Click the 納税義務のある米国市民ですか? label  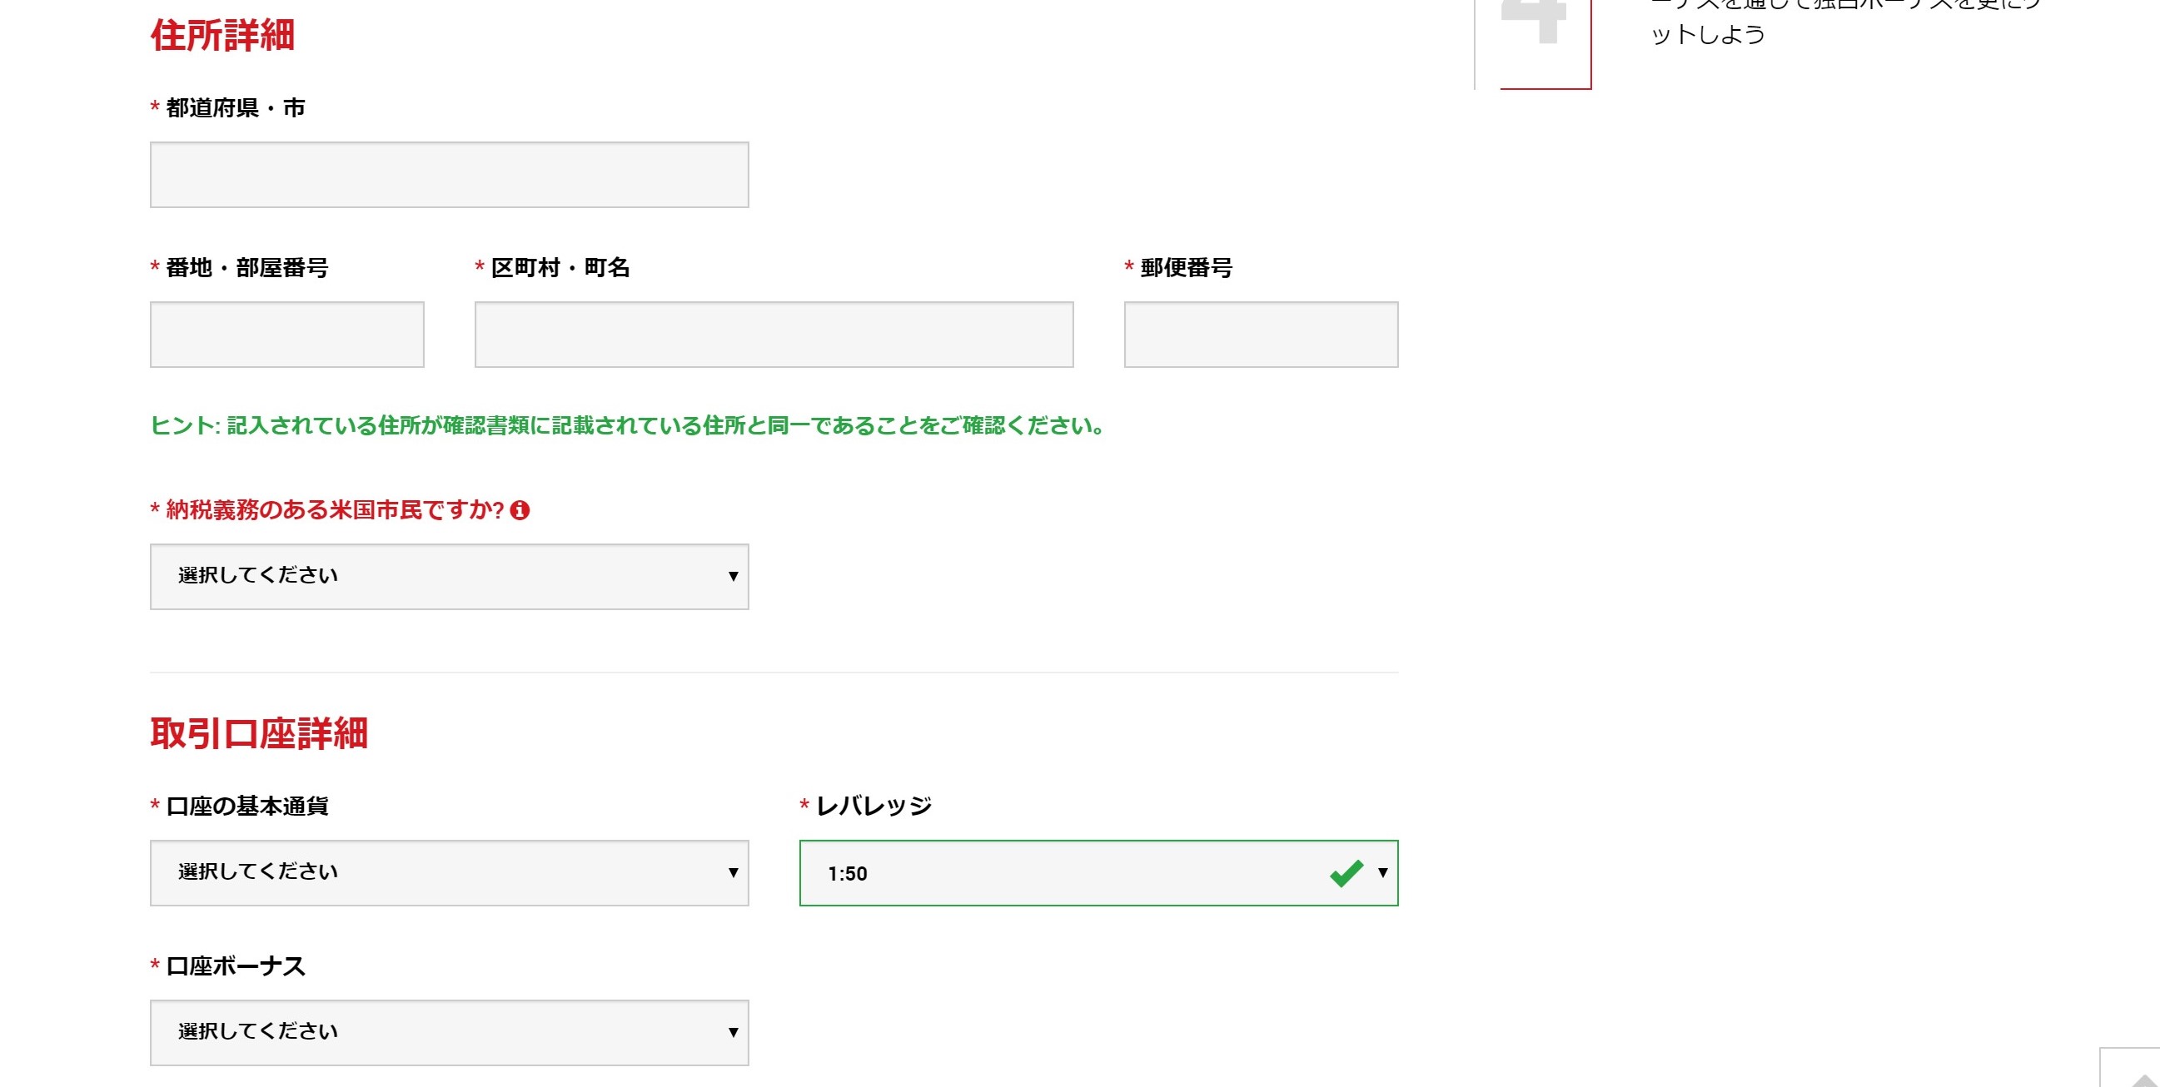tap(335, 509)
